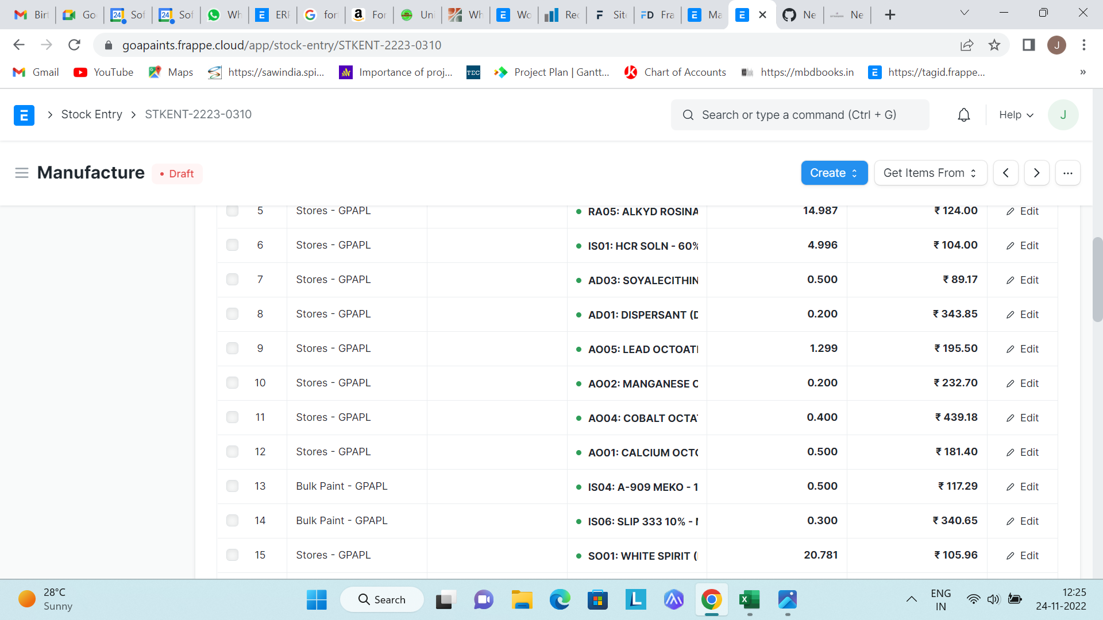This screenshot has width=1103, height=620.
Task: Open the sidebar hamburger menu icon
Action: coord(22,173)
